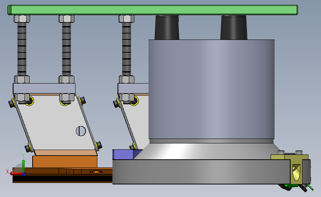
Task: Select the green top plate
Action: point(153,10)
